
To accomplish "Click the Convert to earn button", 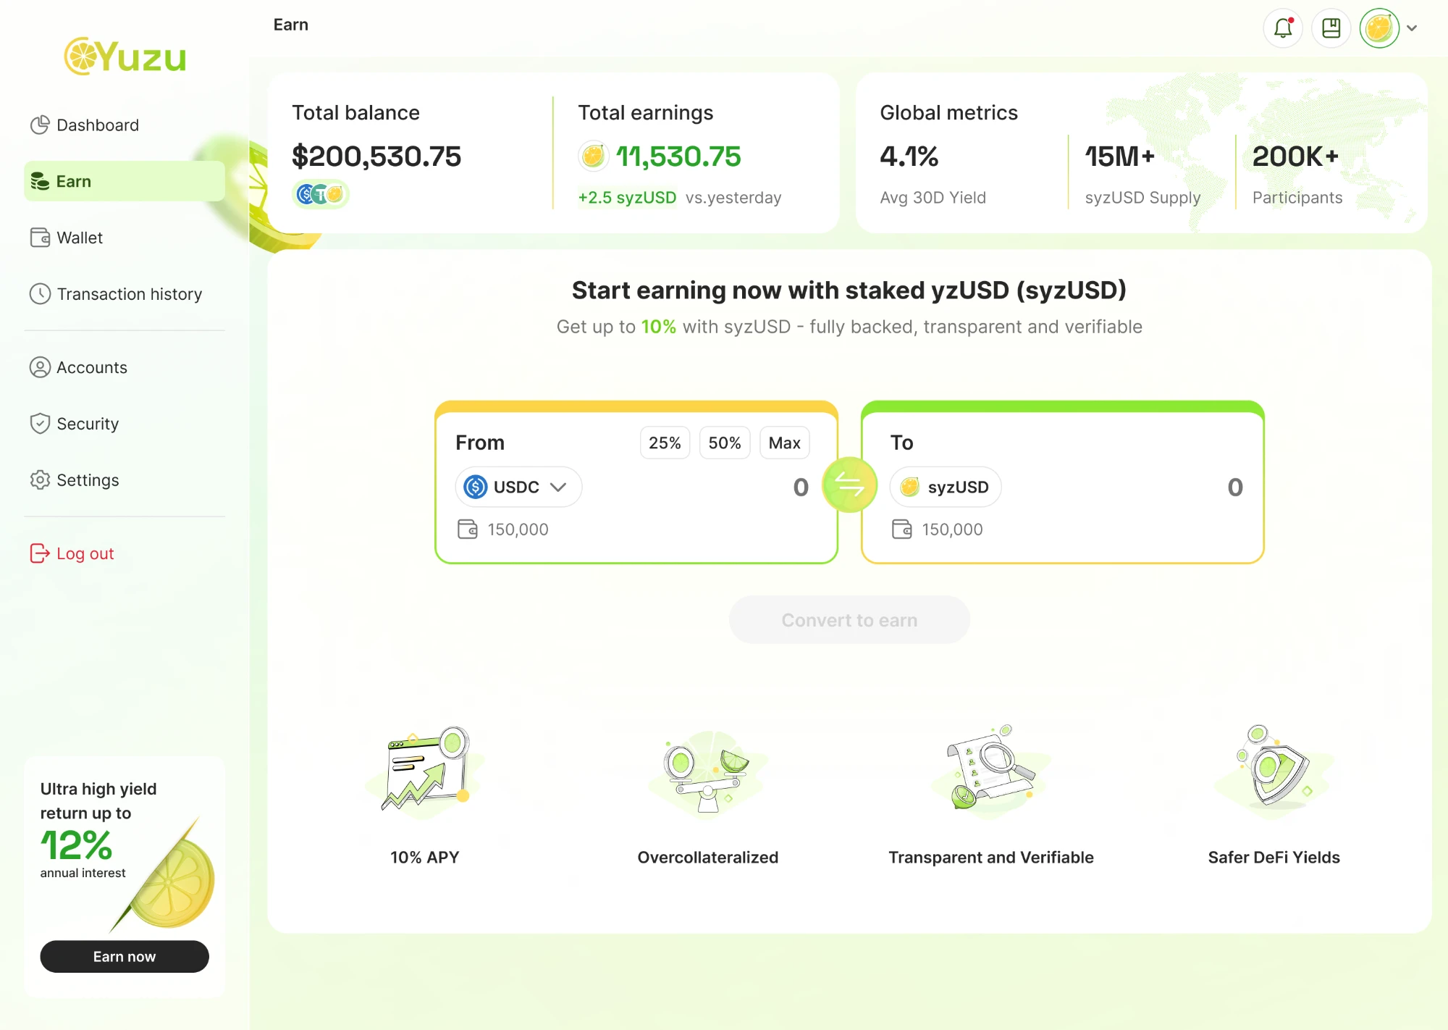I will point(849,620).
